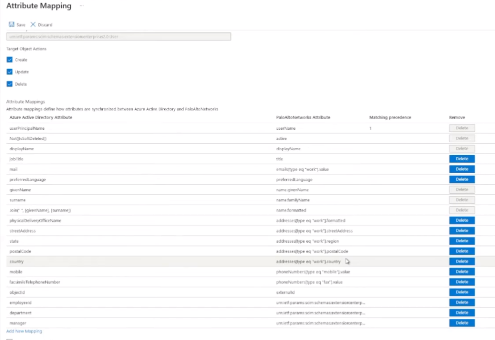Image resolution: width=495 pixels, height=340 pixels.
Task: Click disabled Delete button for surname row
Action: point(462,200)
